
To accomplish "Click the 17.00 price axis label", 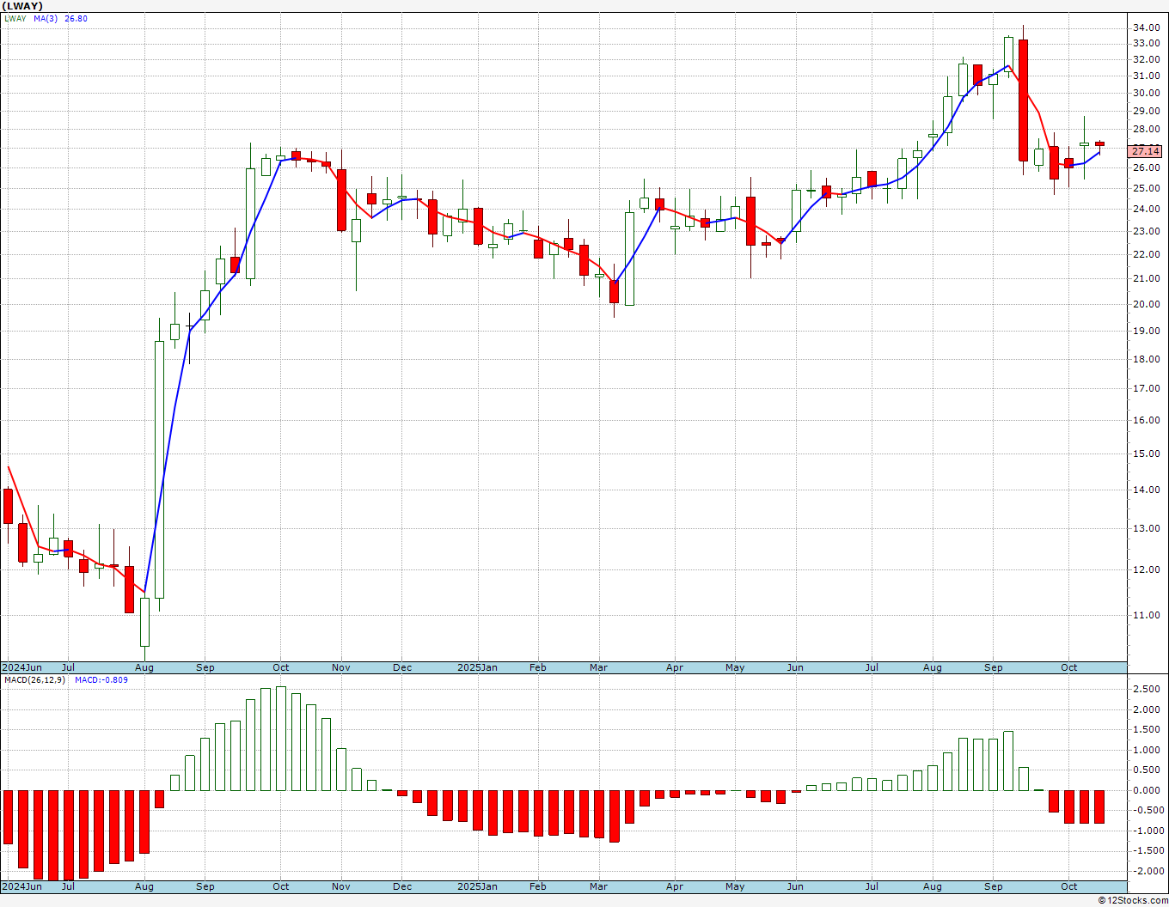I will (1145, 388).
